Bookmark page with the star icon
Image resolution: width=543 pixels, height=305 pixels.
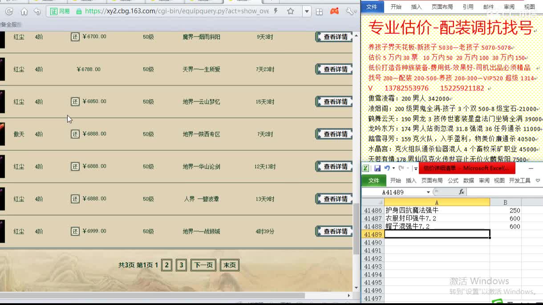[x=291, y=11]
